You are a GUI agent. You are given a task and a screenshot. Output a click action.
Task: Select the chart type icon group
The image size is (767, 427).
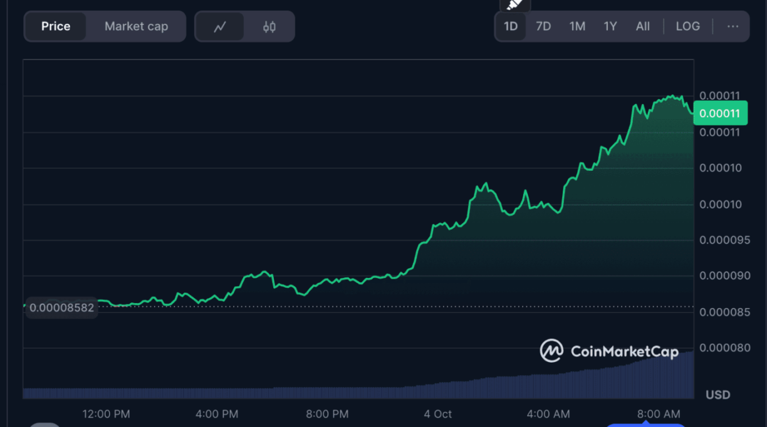(x=244, y=26)
